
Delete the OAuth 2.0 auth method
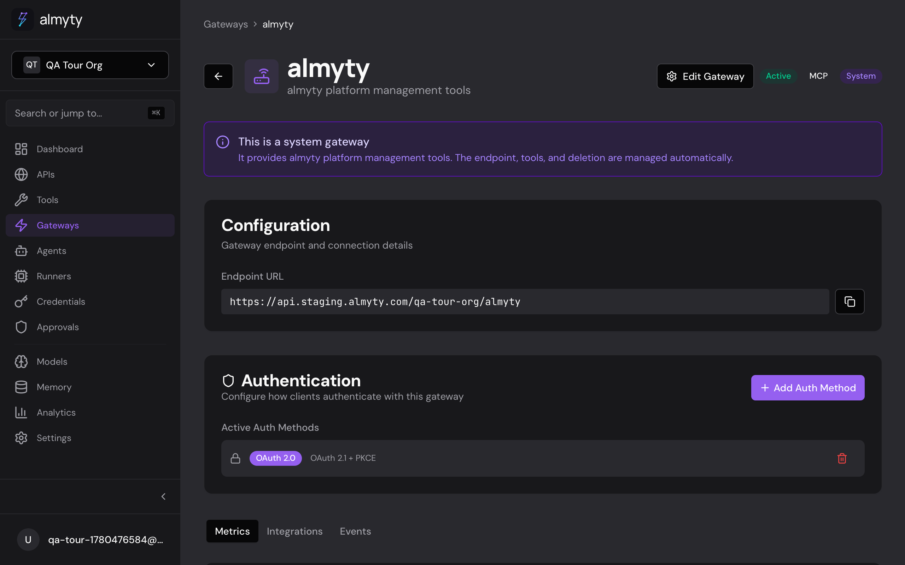842,458
